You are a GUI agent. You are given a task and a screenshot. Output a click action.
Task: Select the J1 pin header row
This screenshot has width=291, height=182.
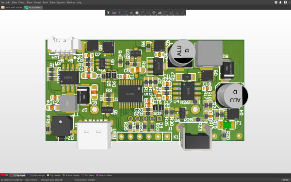click(x=145, y=137)
